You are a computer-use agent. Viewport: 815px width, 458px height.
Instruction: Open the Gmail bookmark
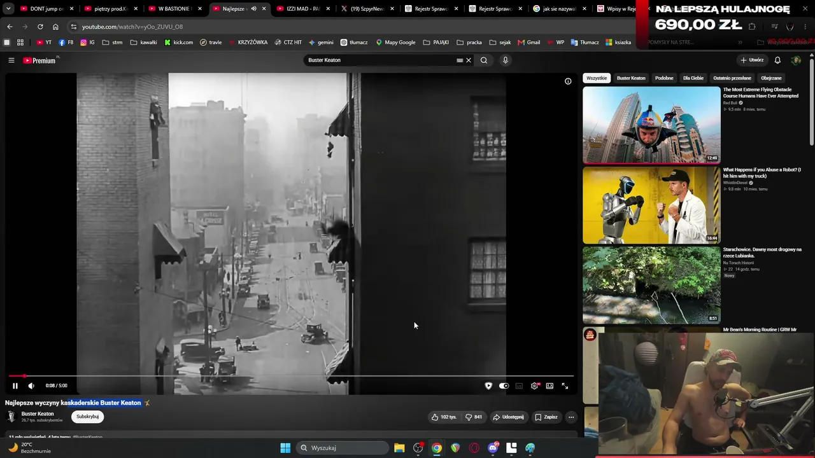click(x=529, y=43)
